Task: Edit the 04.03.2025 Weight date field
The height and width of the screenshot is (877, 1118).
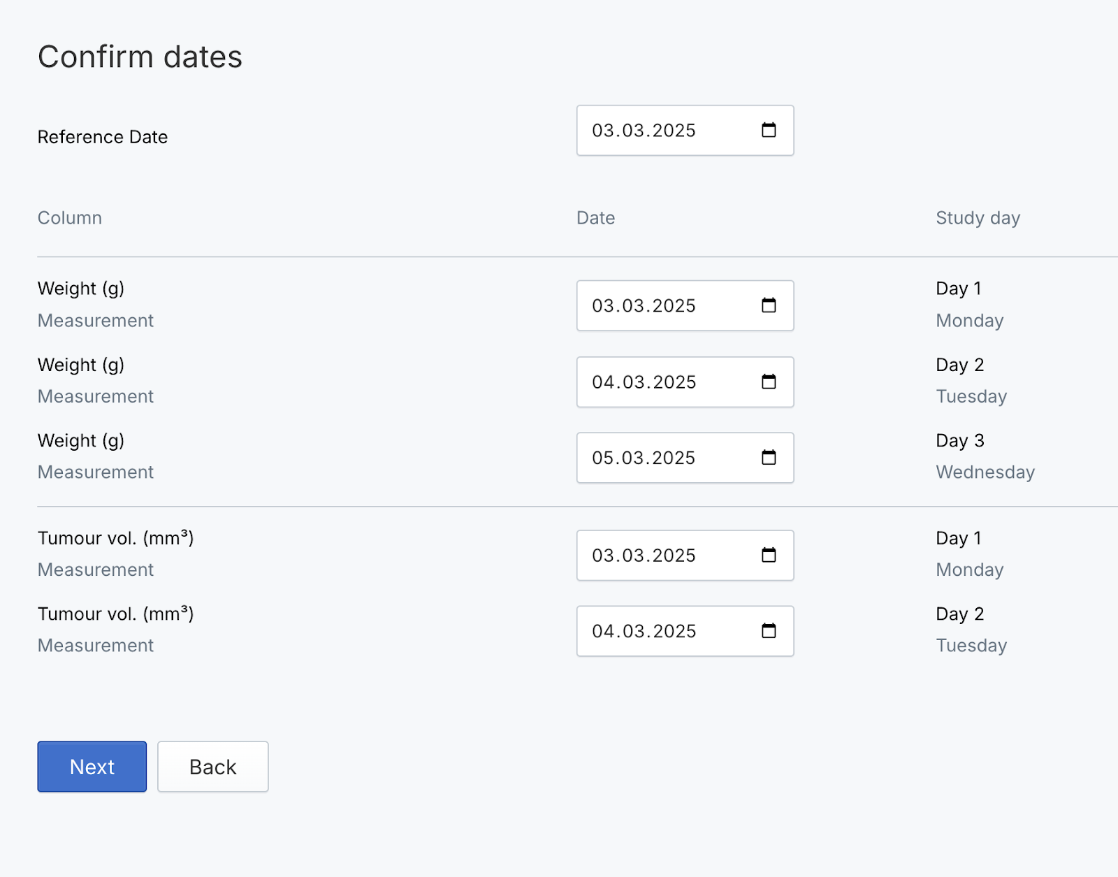Action: tap(685, 382)
